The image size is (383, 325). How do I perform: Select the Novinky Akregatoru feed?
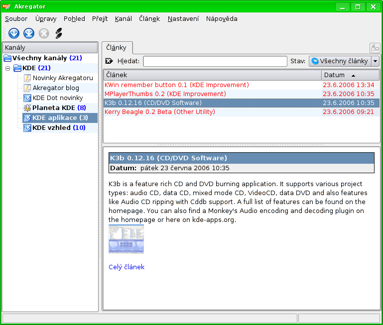coord(63,78)
